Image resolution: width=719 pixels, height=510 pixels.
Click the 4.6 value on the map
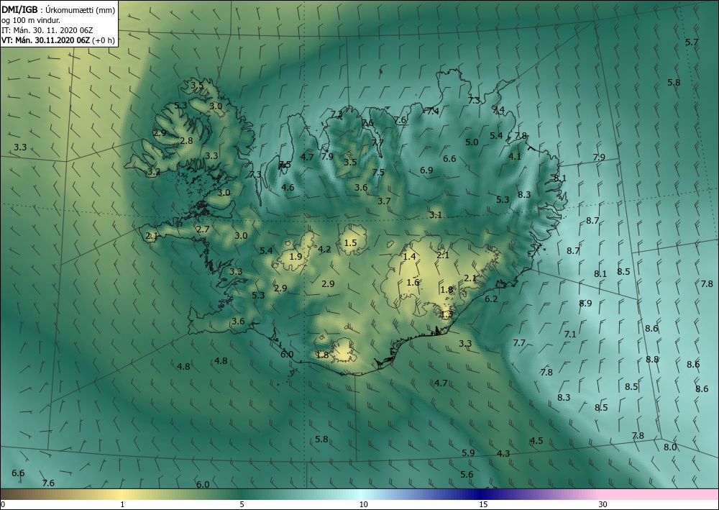(x=288, y=187)
